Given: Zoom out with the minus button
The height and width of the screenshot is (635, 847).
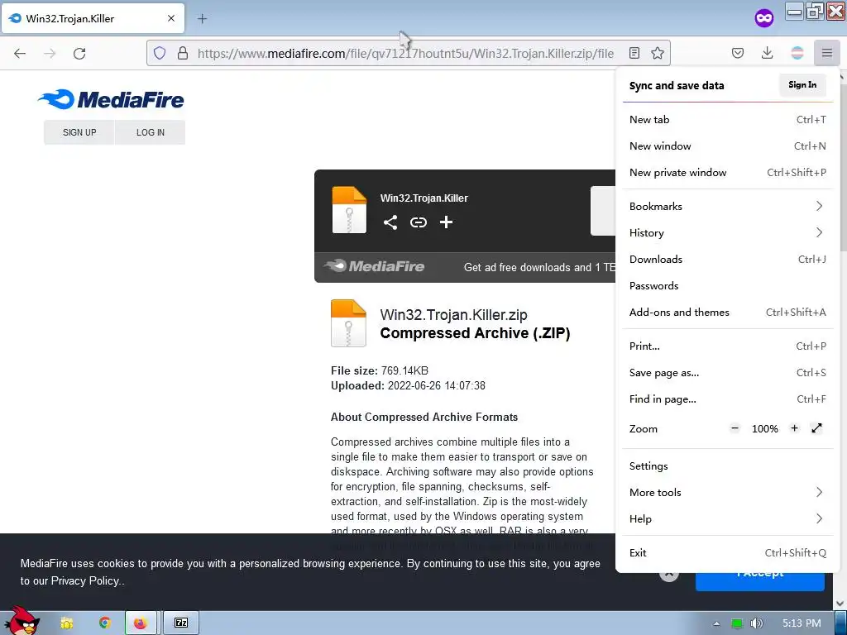Looking at the screenshot, I should pos(735,428).
